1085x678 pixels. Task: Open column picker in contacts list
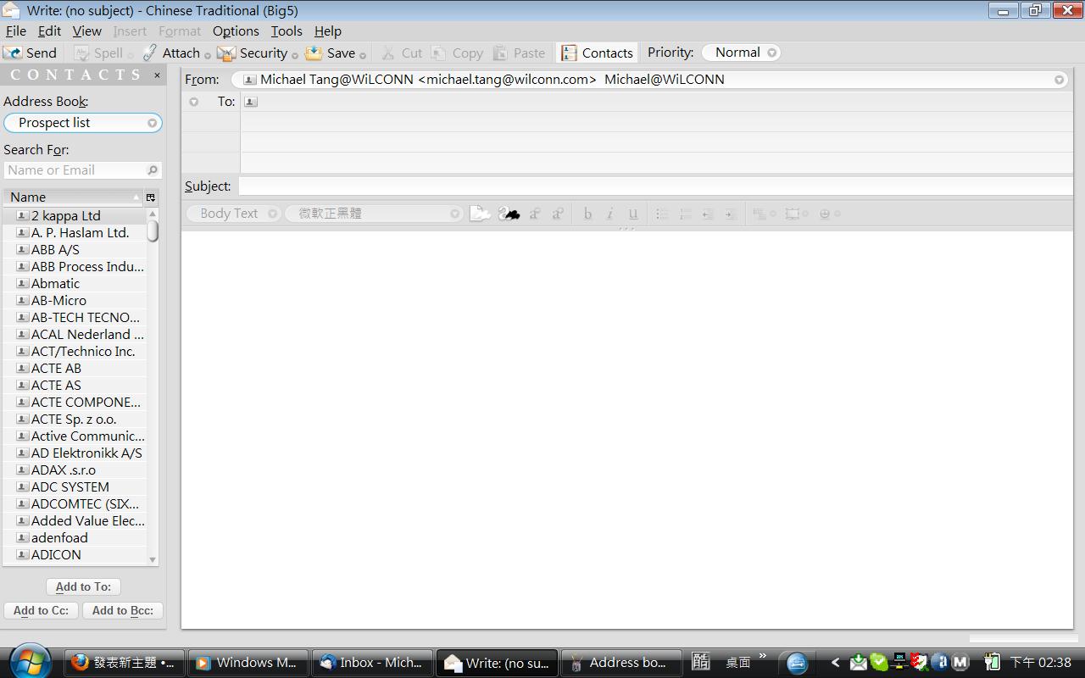pyautogui.click(x=151, y=197)
